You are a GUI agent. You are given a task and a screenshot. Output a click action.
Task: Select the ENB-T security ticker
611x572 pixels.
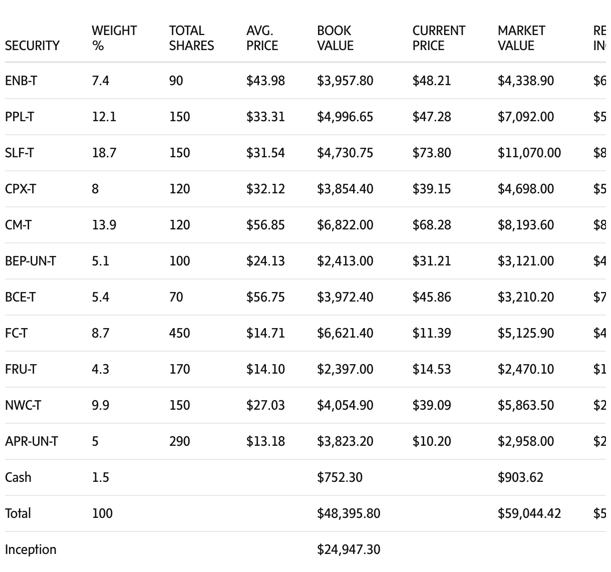click(21, 81)
